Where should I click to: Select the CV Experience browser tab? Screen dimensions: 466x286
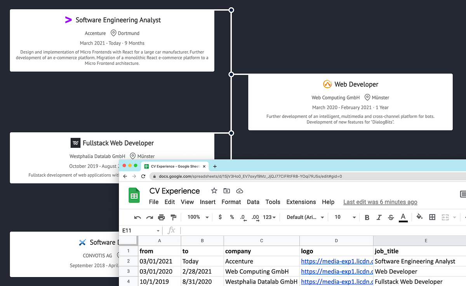coord(174,166)
